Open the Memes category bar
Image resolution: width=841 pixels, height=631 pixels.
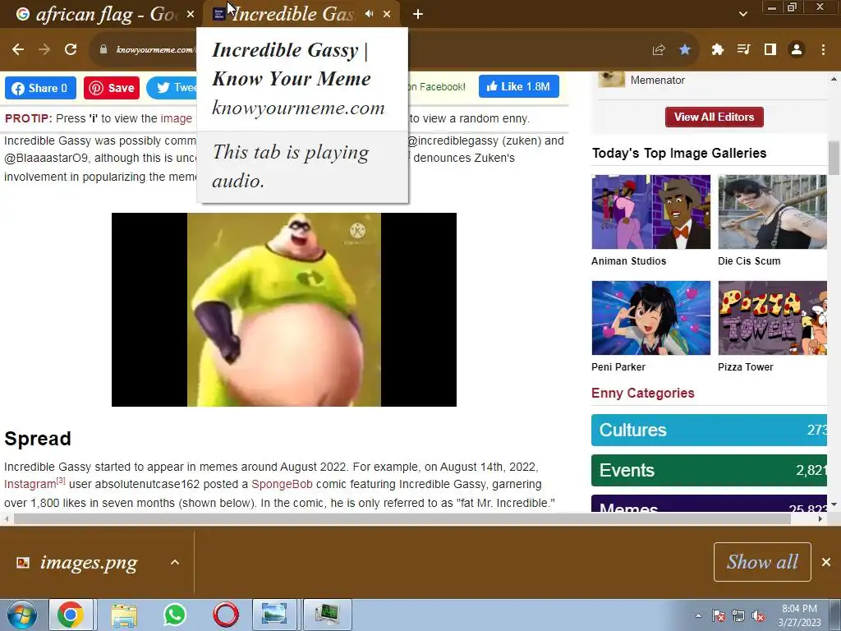tap(709, 504)
